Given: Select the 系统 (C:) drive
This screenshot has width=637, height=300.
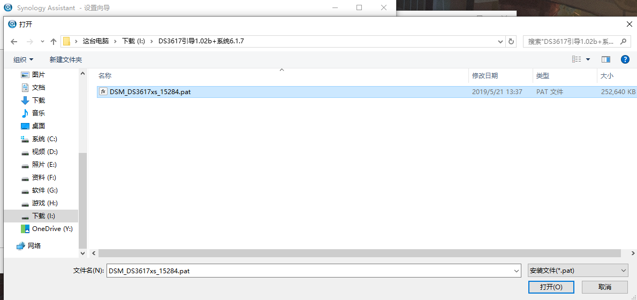Looking at the screenshot, I should pyautogui.click(x=44, y=139).
